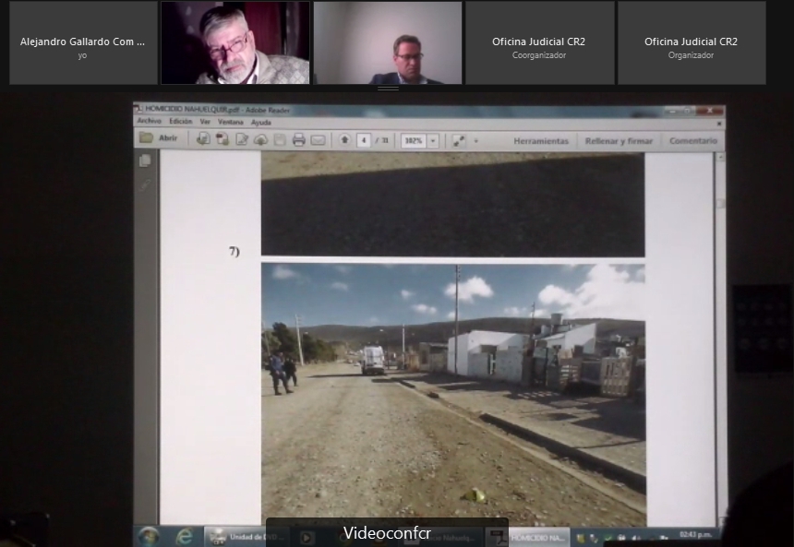
Task: Open the Archivo menu
Action: tap(149, 121)
